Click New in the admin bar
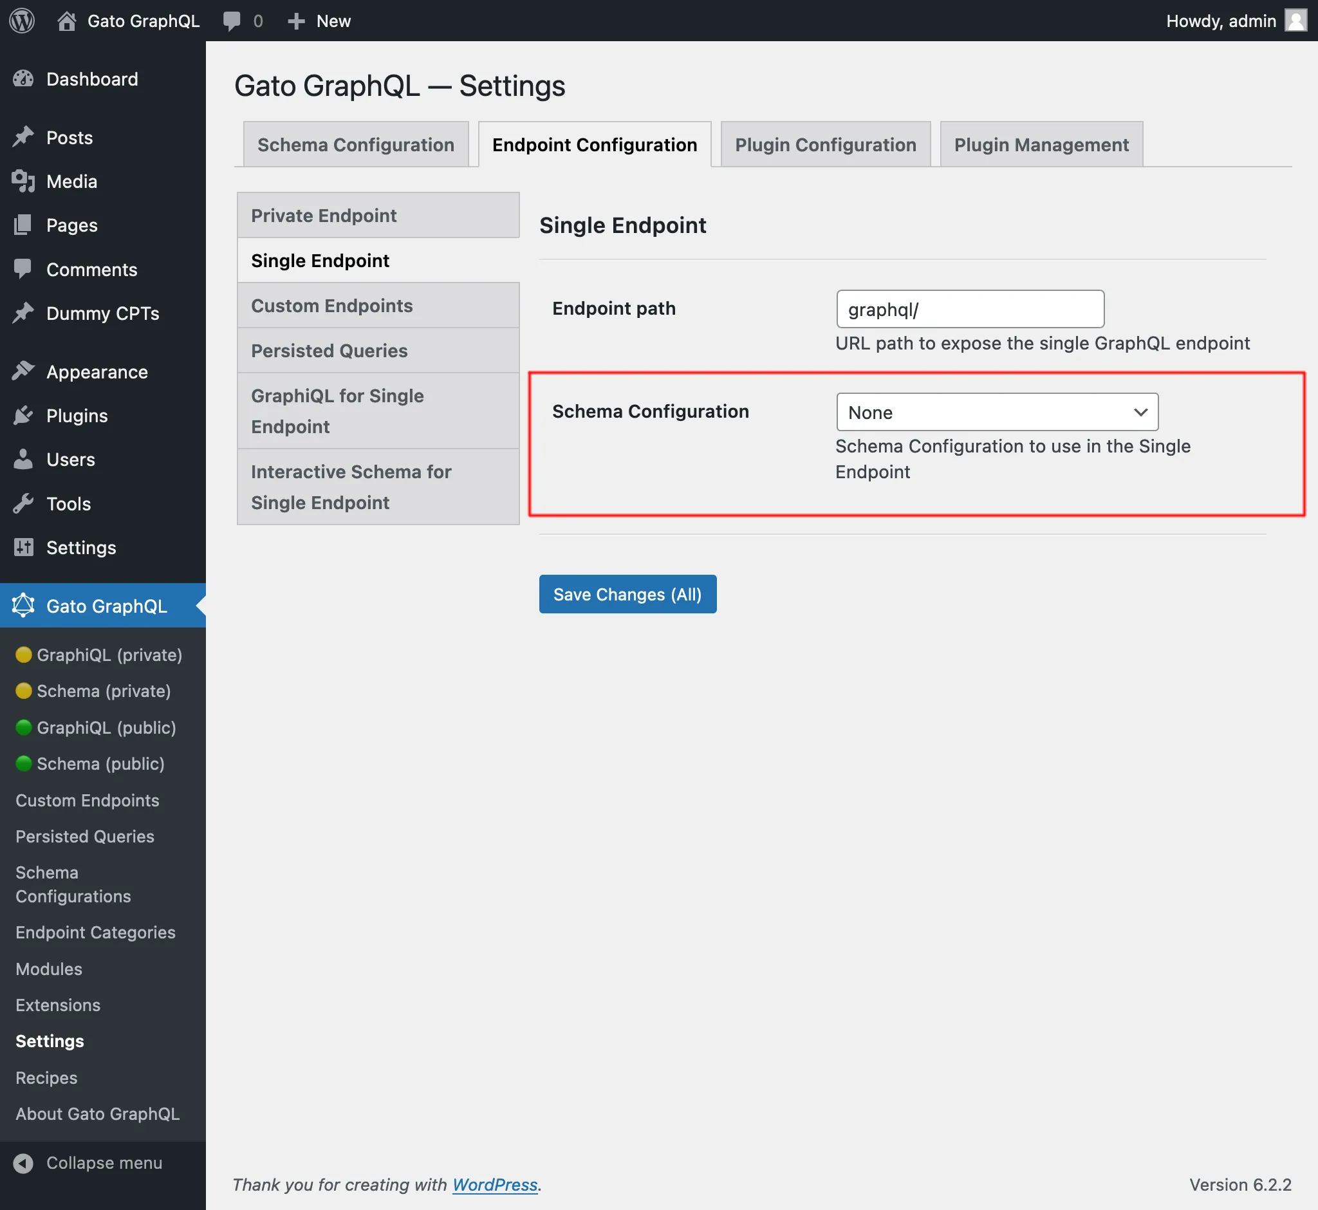Image resolution: width=1318 pixels, height=1210 pixels. coord(333,21)
